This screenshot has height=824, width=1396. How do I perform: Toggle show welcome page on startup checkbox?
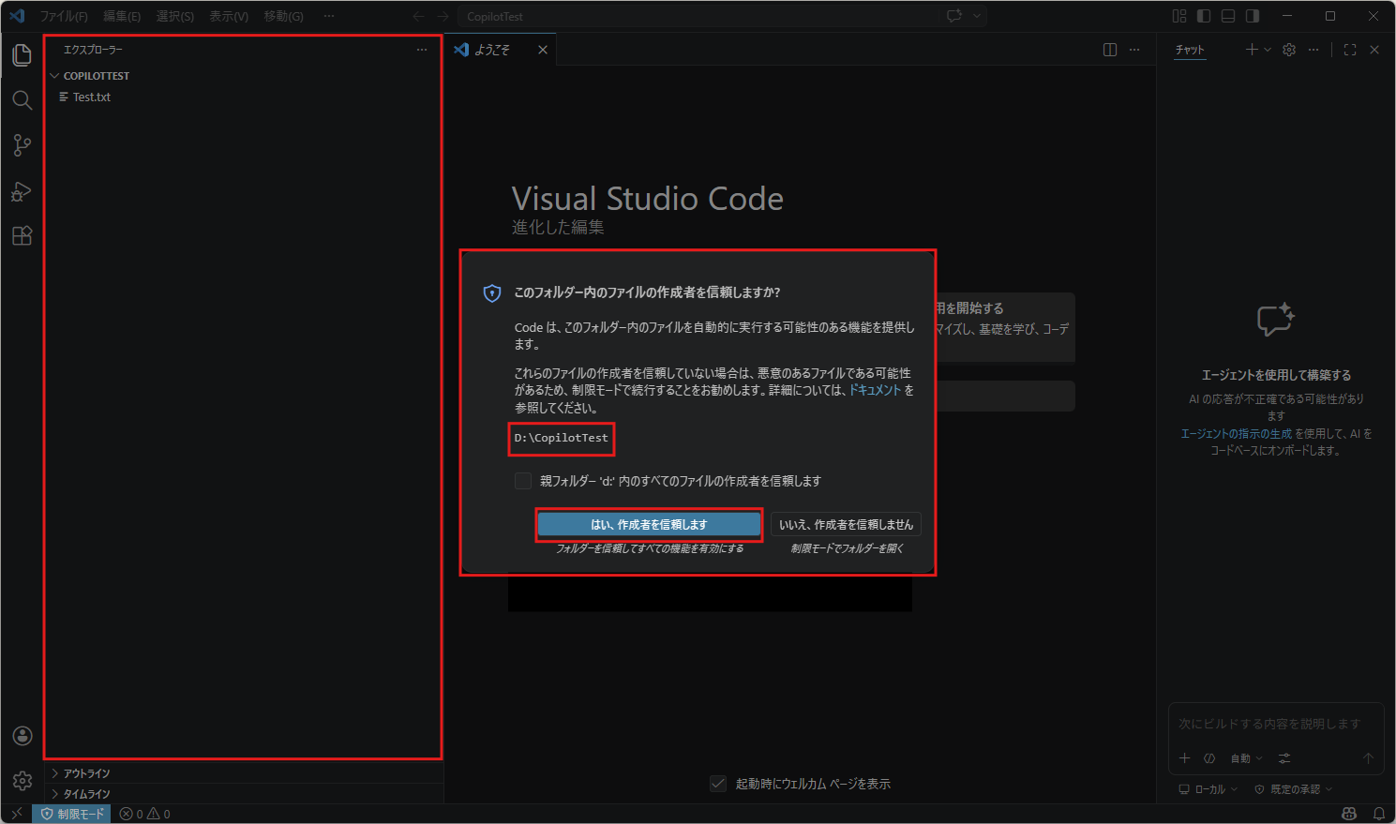[718, 784]
